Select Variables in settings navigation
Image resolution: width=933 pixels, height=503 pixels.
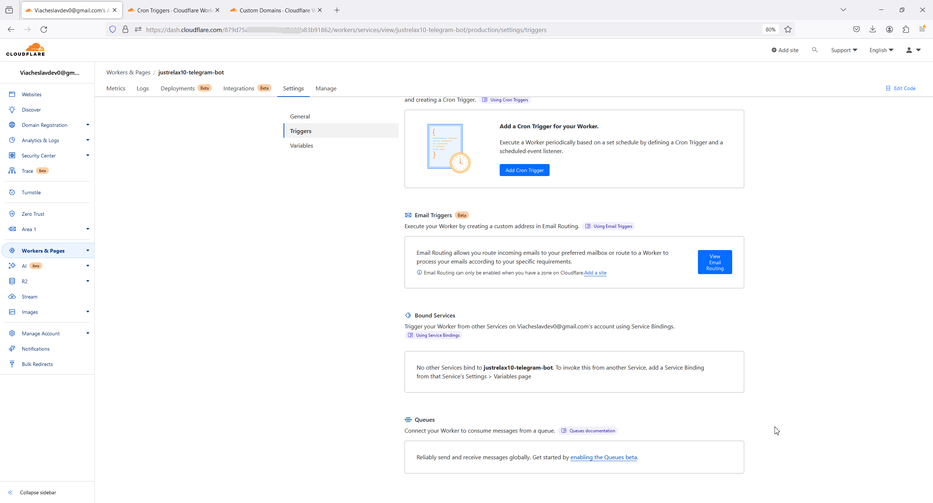(301, 145)
